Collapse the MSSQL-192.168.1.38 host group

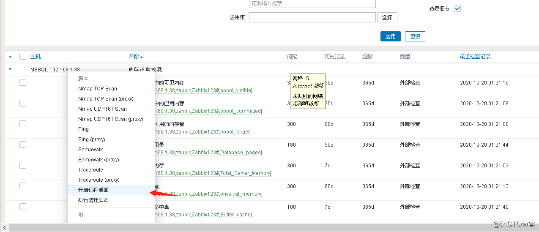click(x=10, y=69)
